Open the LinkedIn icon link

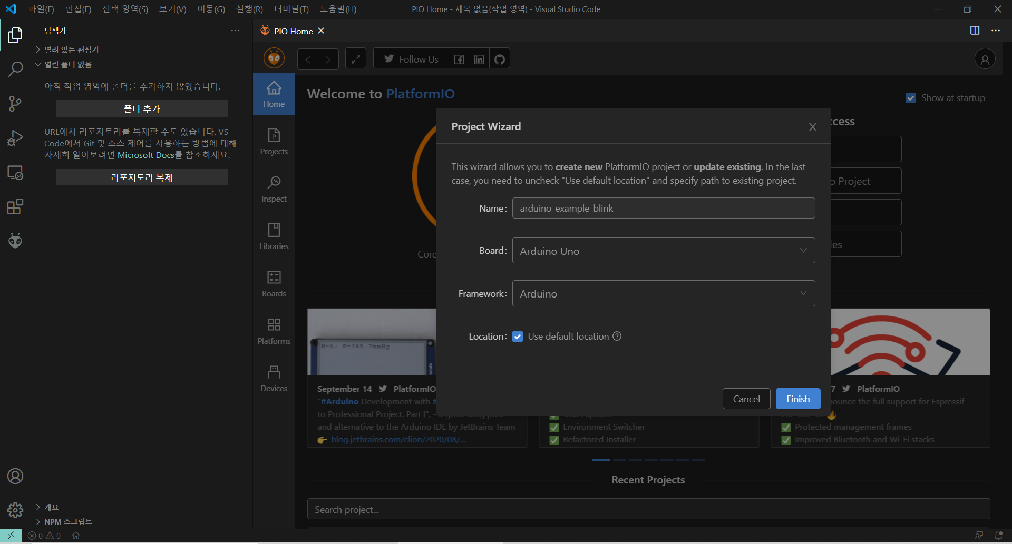pyautogui.click(x=479, y=59)
